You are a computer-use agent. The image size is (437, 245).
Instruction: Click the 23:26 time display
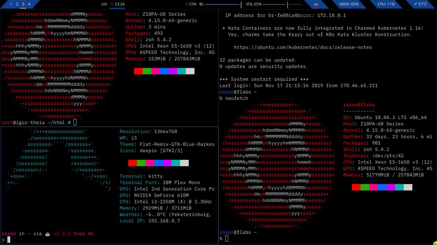click(x=120, y=4)
